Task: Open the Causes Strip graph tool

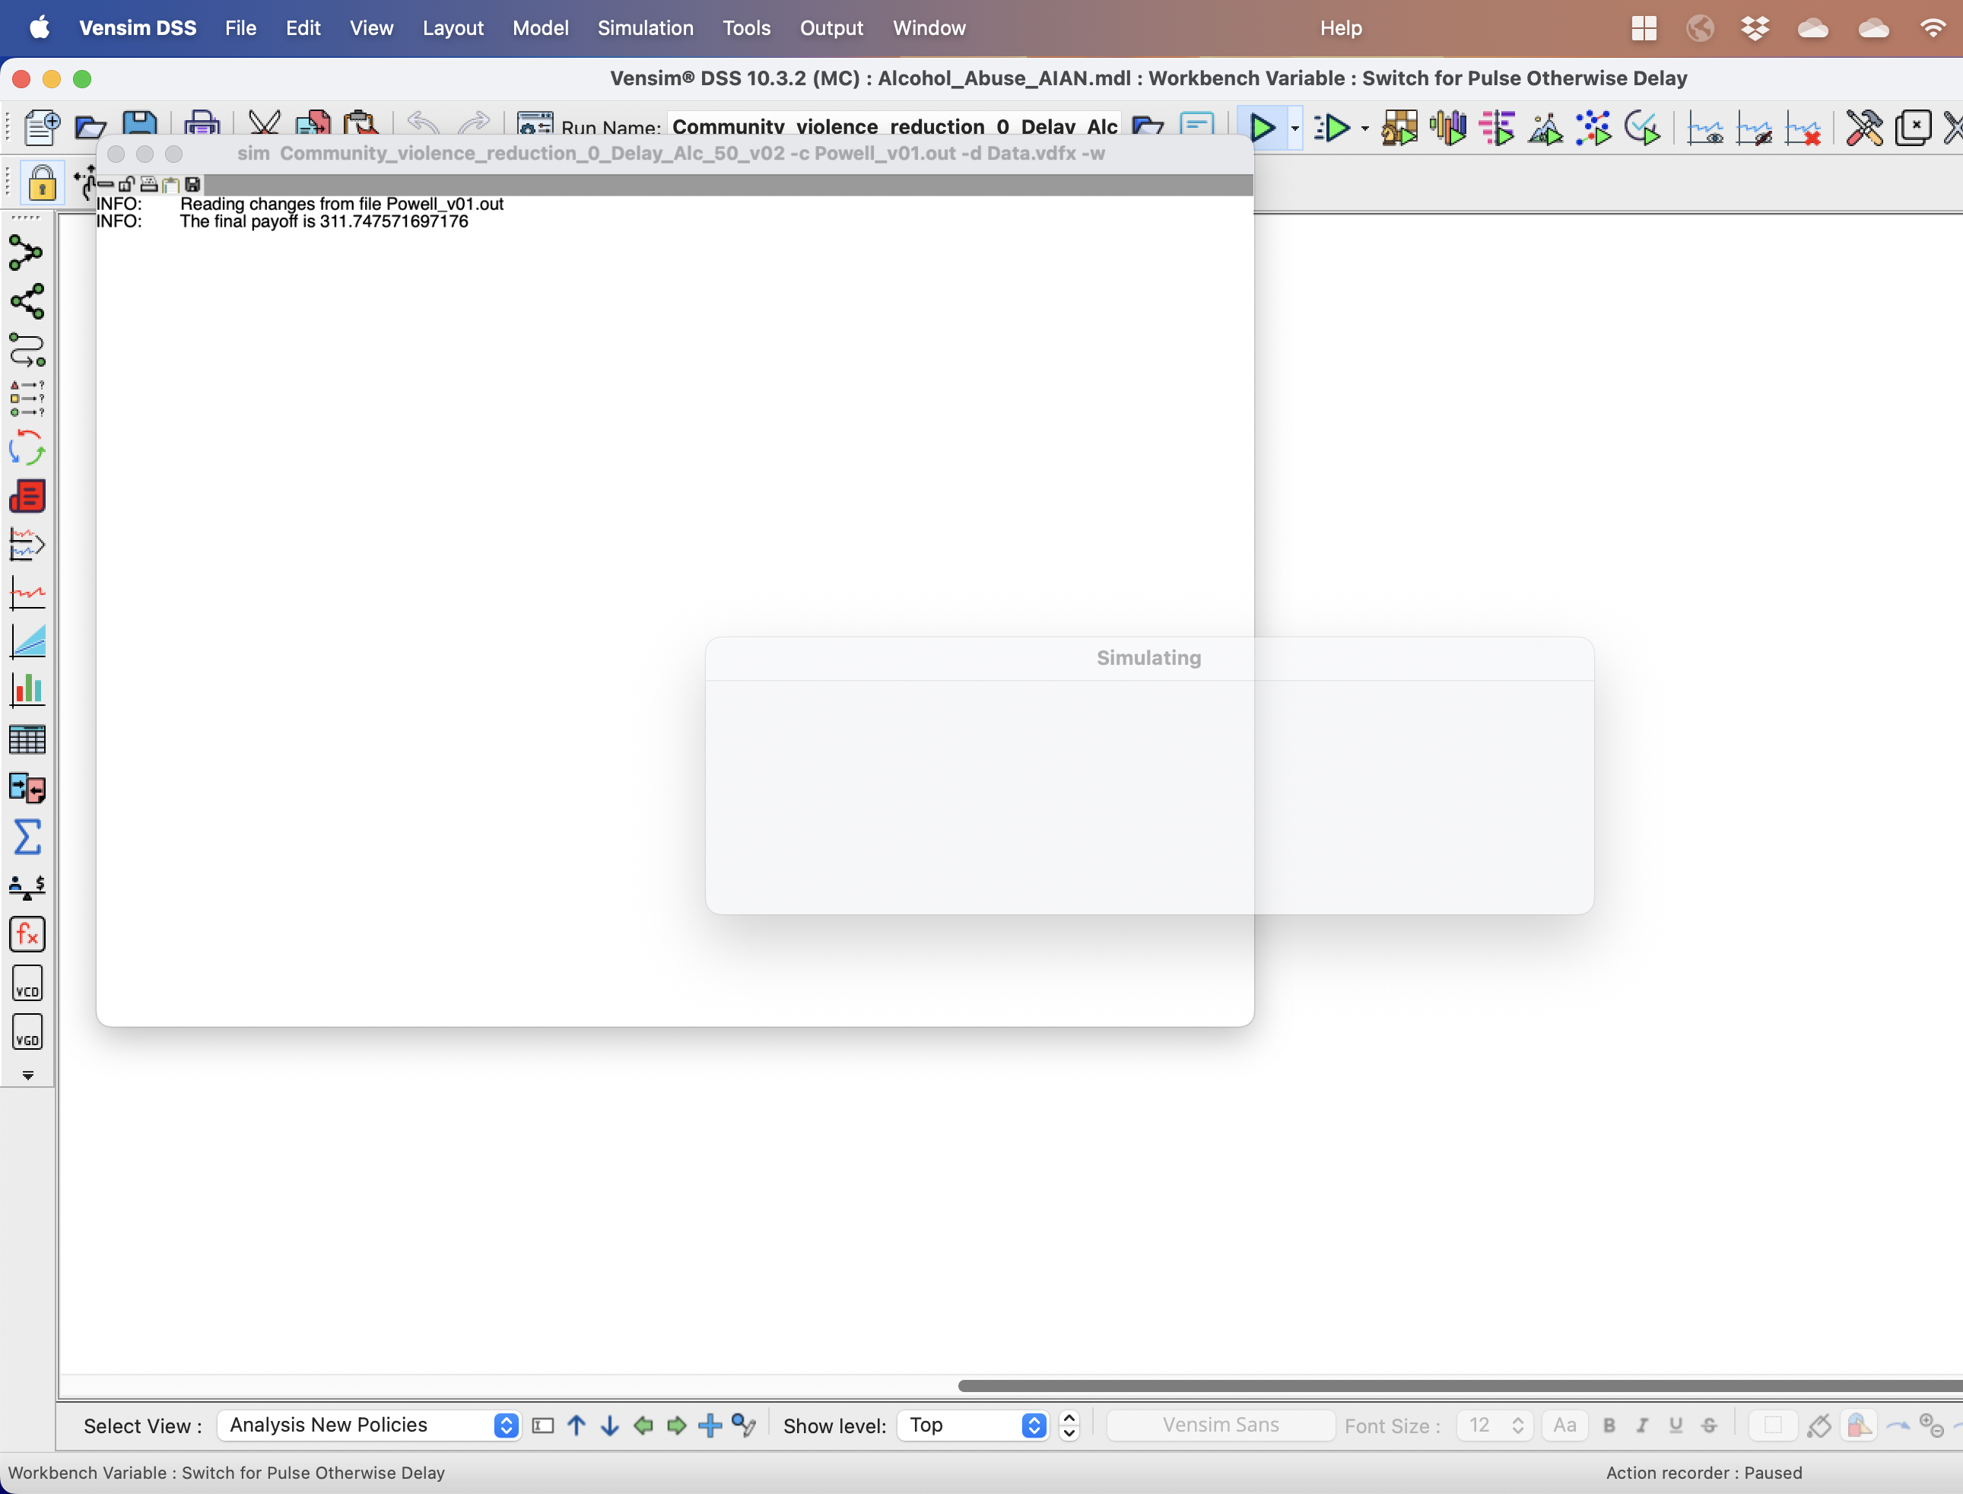Action: (x=27, y=544)
